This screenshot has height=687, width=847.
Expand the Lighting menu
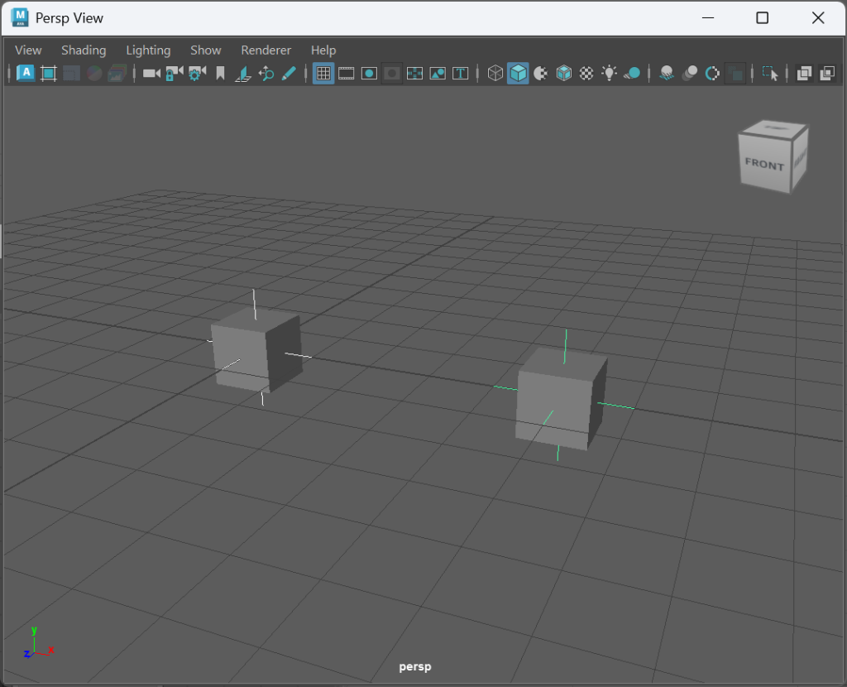pyautogui.click(x=148, y=50)
